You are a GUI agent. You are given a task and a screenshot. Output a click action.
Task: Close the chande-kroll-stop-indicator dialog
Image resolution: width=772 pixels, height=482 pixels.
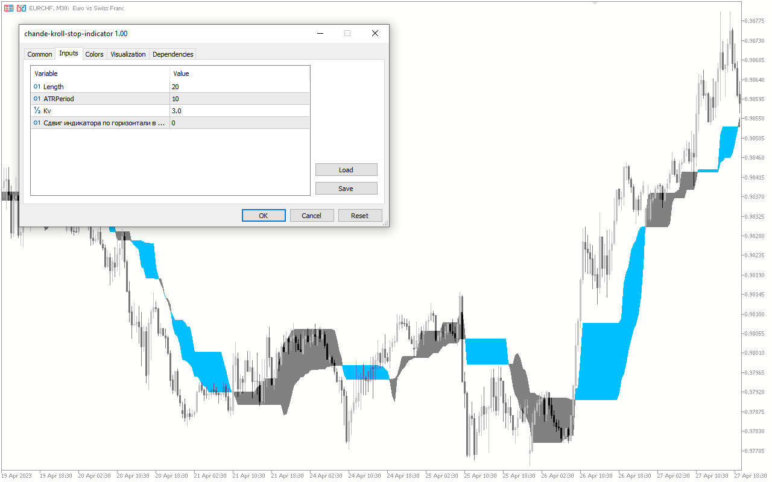click(x=375, y=34)
